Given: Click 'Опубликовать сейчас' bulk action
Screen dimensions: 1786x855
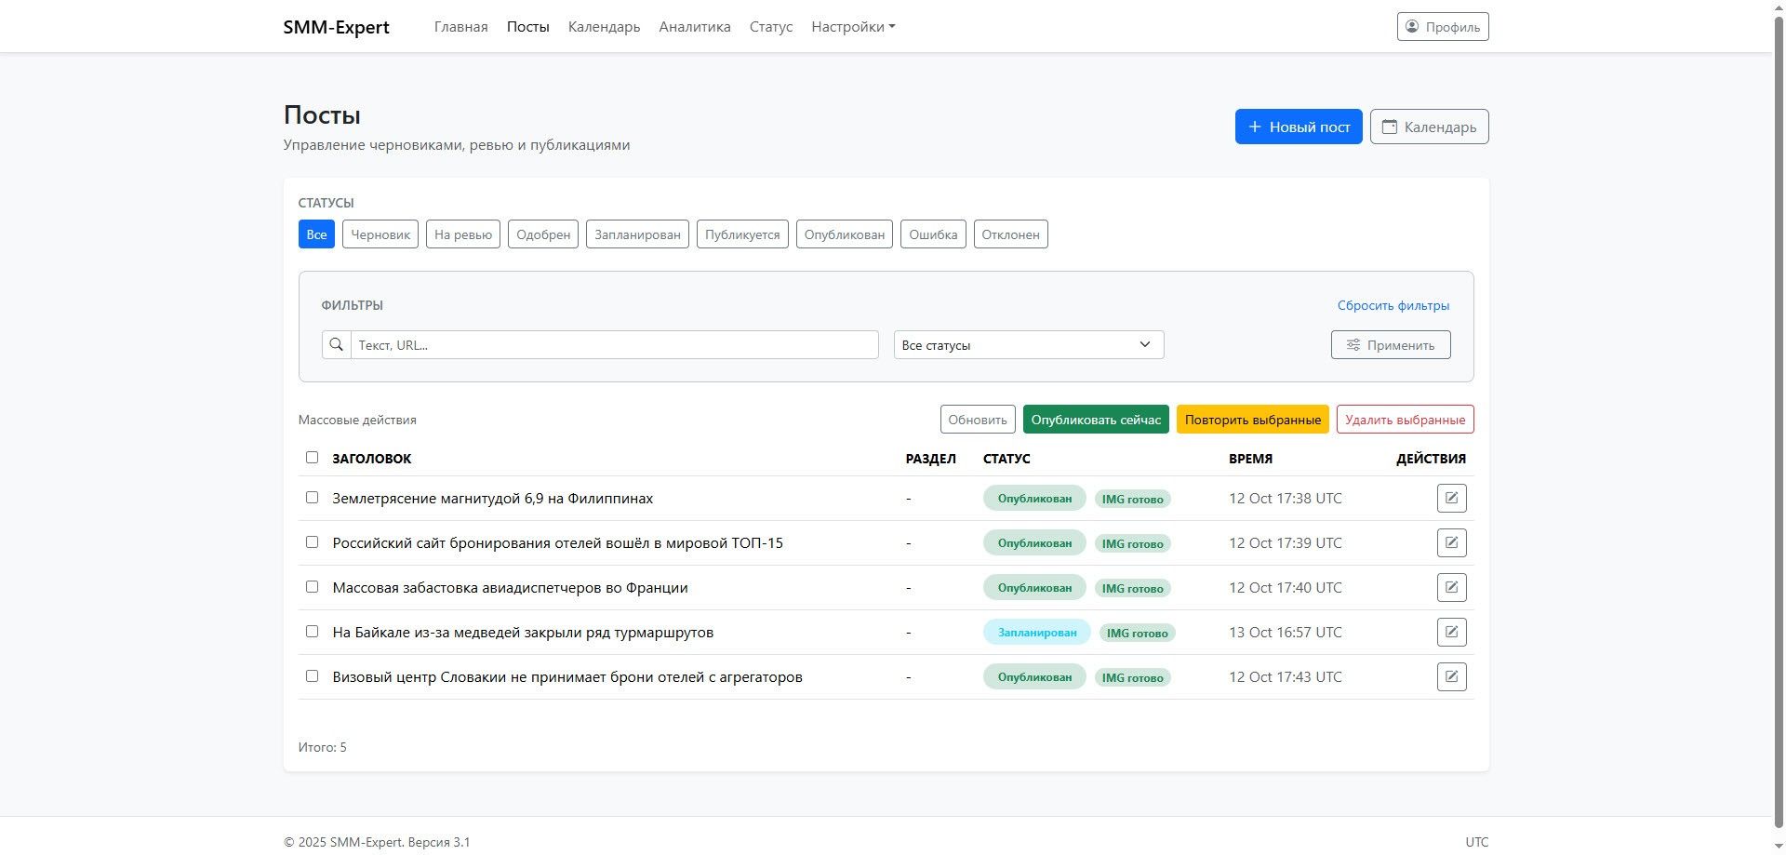Looking at the screenshot, I should coord(1096,420).
